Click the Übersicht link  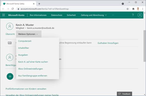coord(10,34)
